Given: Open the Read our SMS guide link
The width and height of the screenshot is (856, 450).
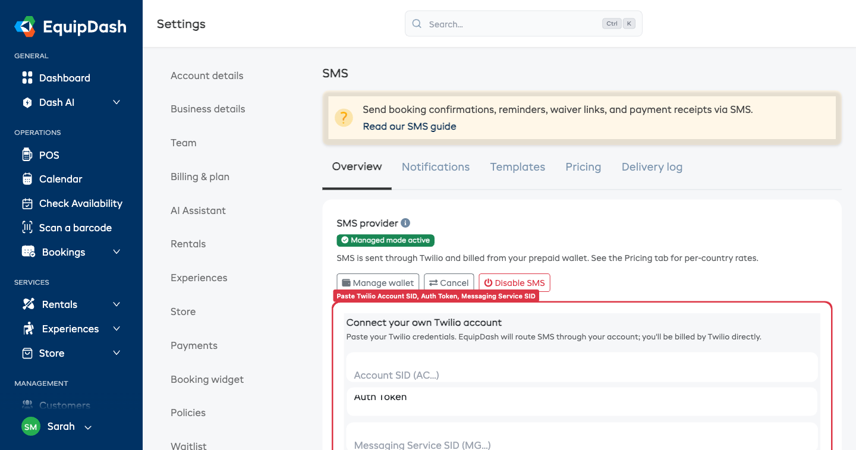Looking at the screenshot, I should [410, 126].
